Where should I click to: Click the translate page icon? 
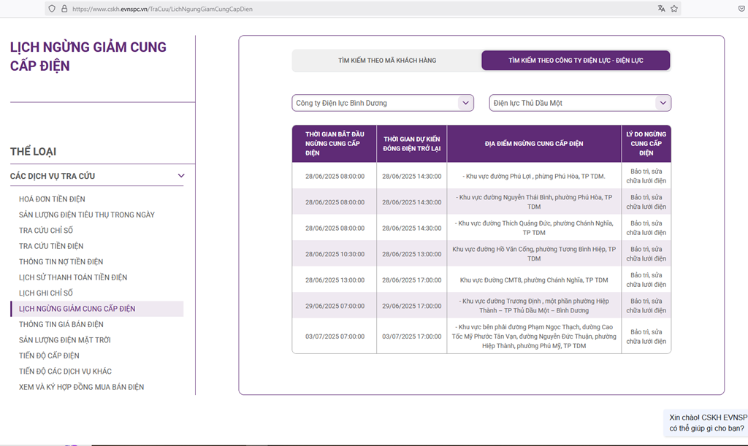(x=661, y=9)
